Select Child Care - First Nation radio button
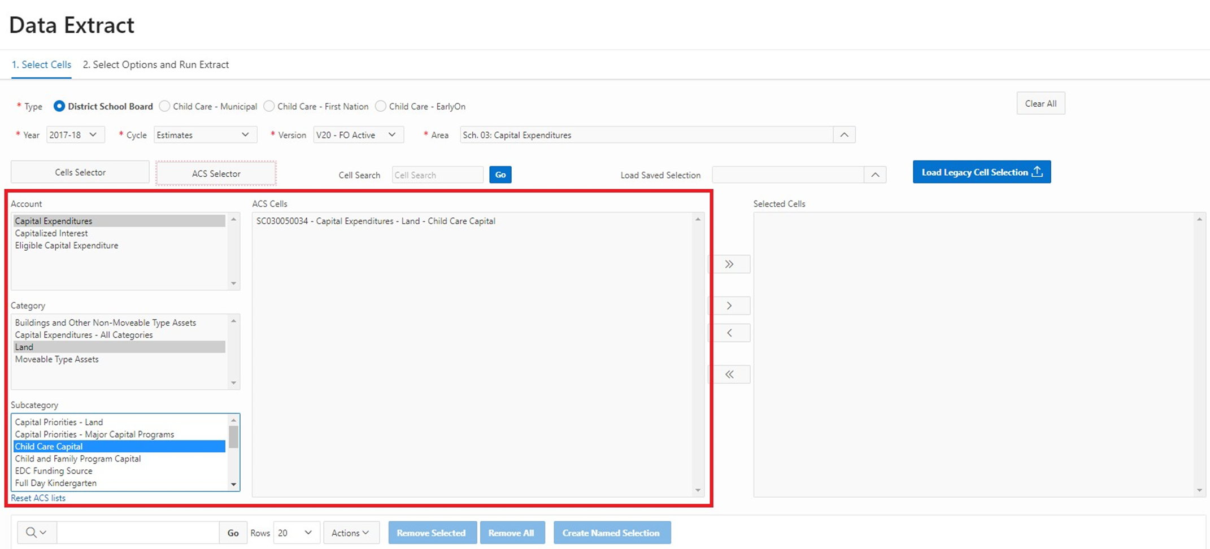 click(x=269, y=106)
